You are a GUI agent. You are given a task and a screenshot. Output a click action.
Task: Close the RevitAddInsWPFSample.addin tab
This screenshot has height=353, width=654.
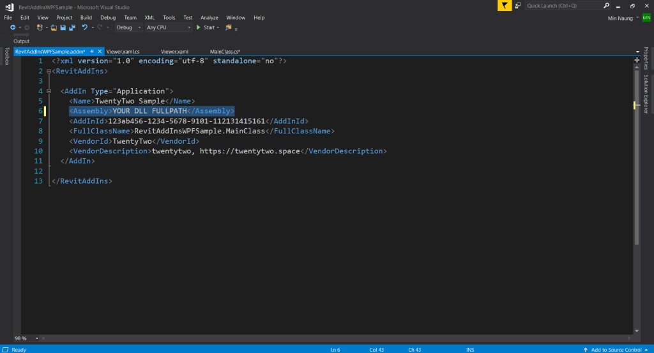[x=100, y=51]
